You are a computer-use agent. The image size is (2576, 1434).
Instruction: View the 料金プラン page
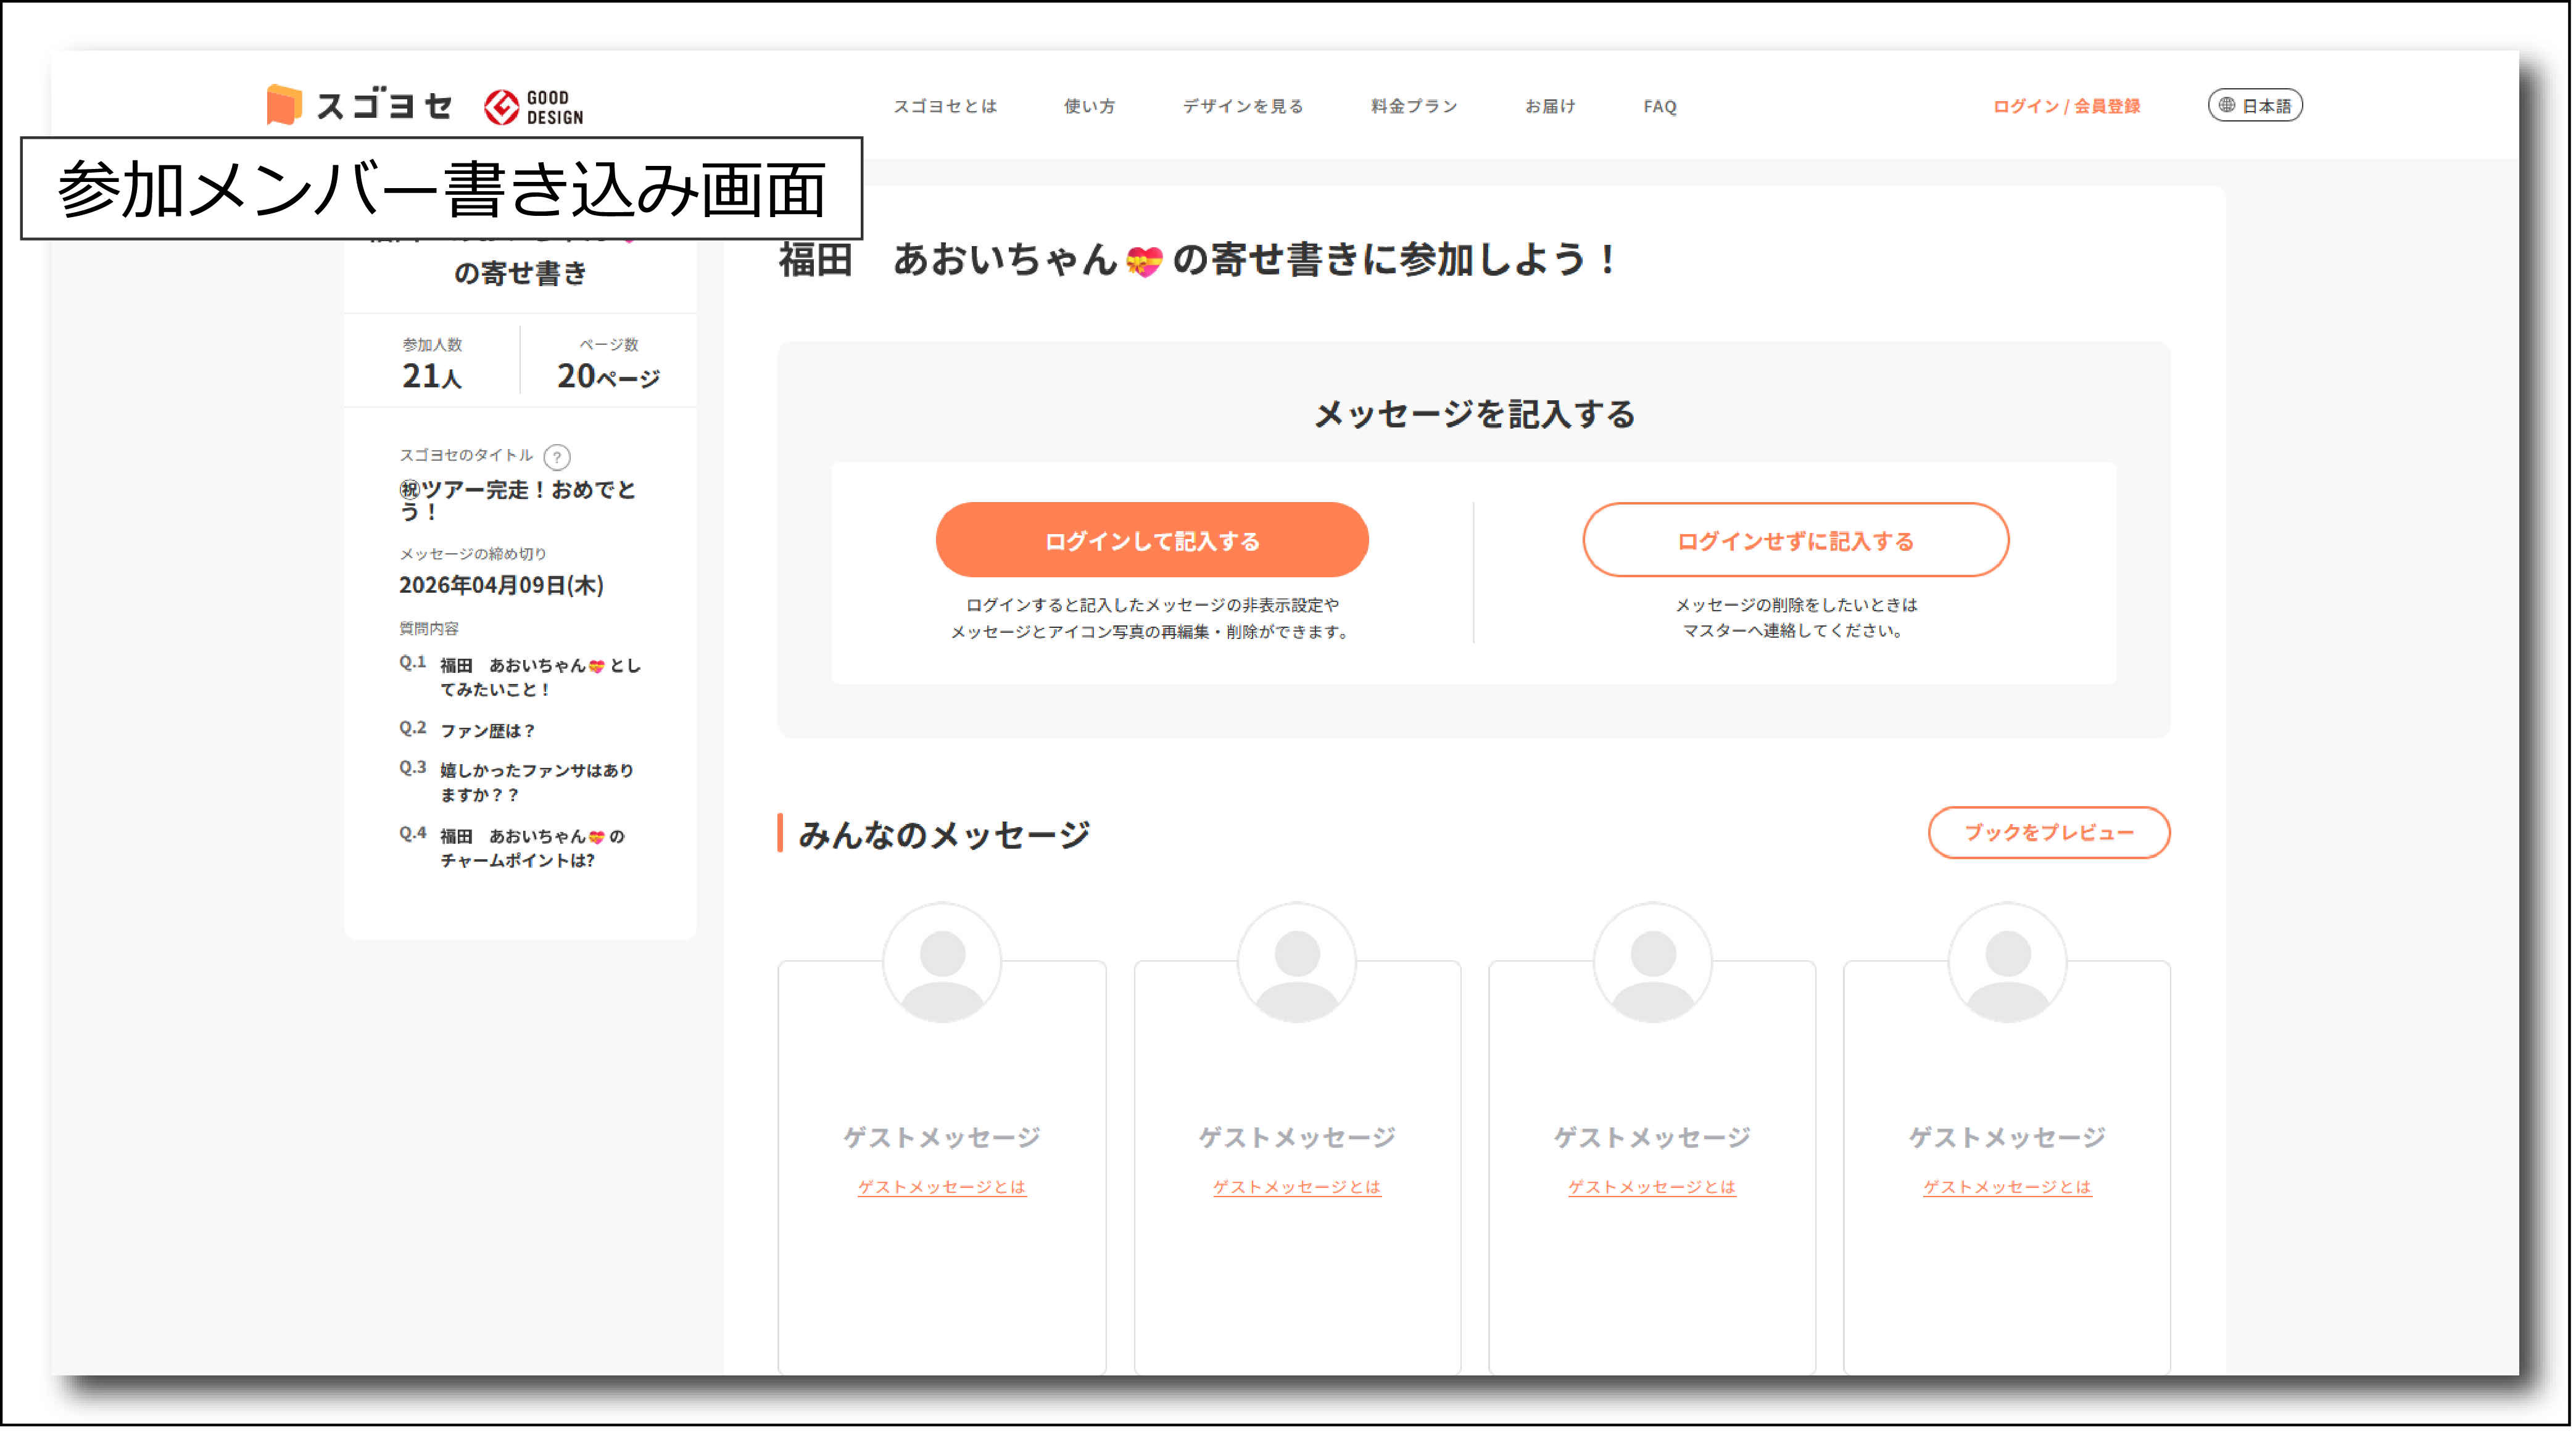pyautogui.click(x=1414, y=106)
